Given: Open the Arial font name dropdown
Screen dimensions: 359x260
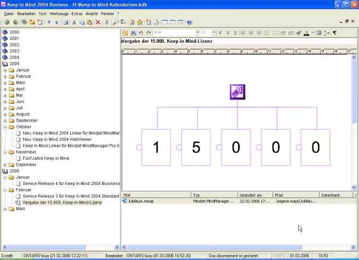Looking at the screenshot, I should pos(196,33).
